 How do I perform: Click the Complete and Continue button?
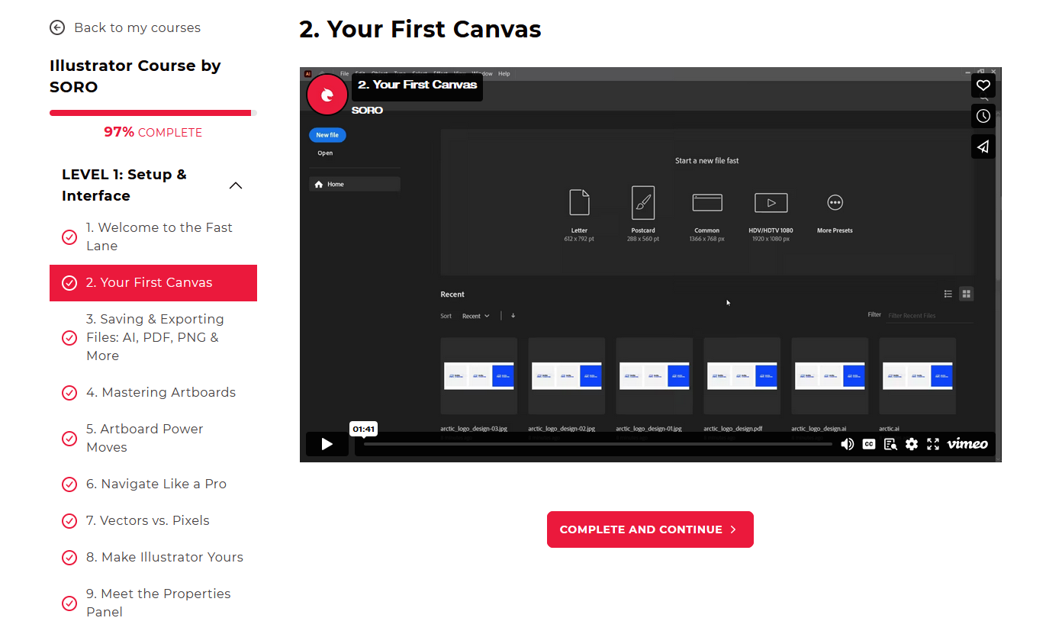(x=650, y=529)
